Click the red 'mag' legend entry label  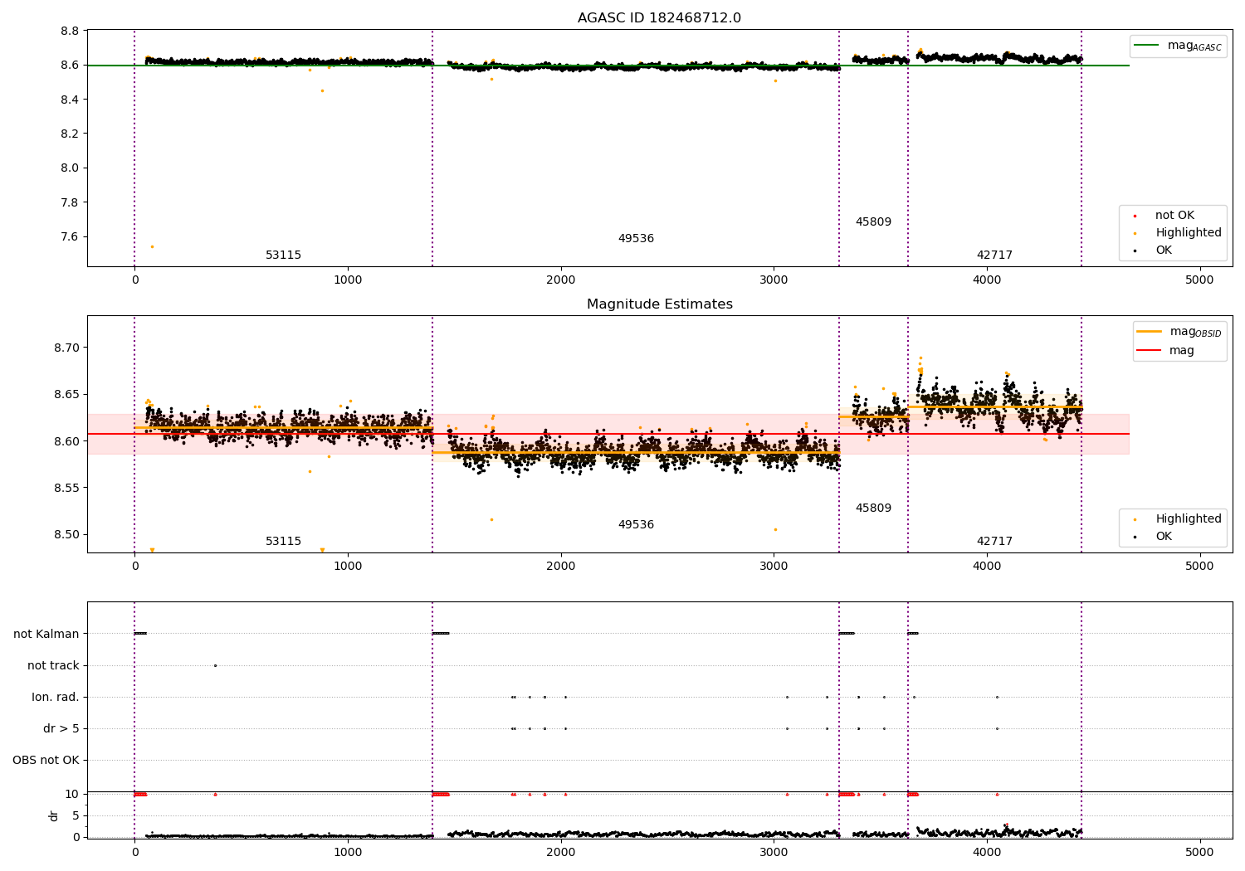pyautogui.click(x=1182, y=351)
